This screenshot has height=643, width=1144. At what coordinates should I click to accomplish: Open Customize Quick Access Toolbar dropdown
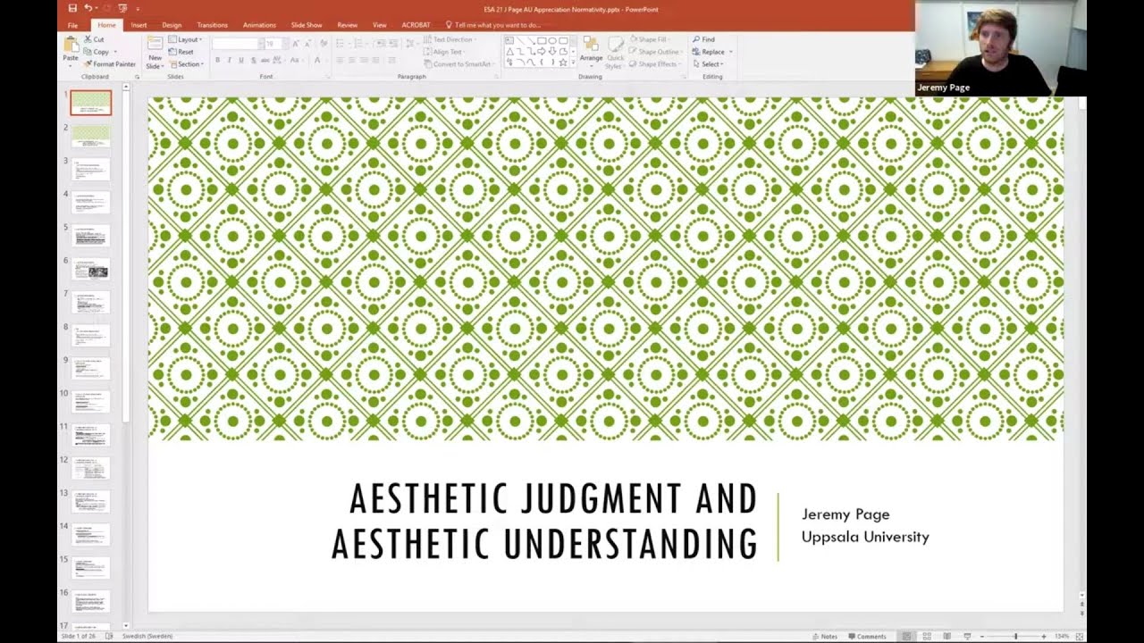(138, 9)
